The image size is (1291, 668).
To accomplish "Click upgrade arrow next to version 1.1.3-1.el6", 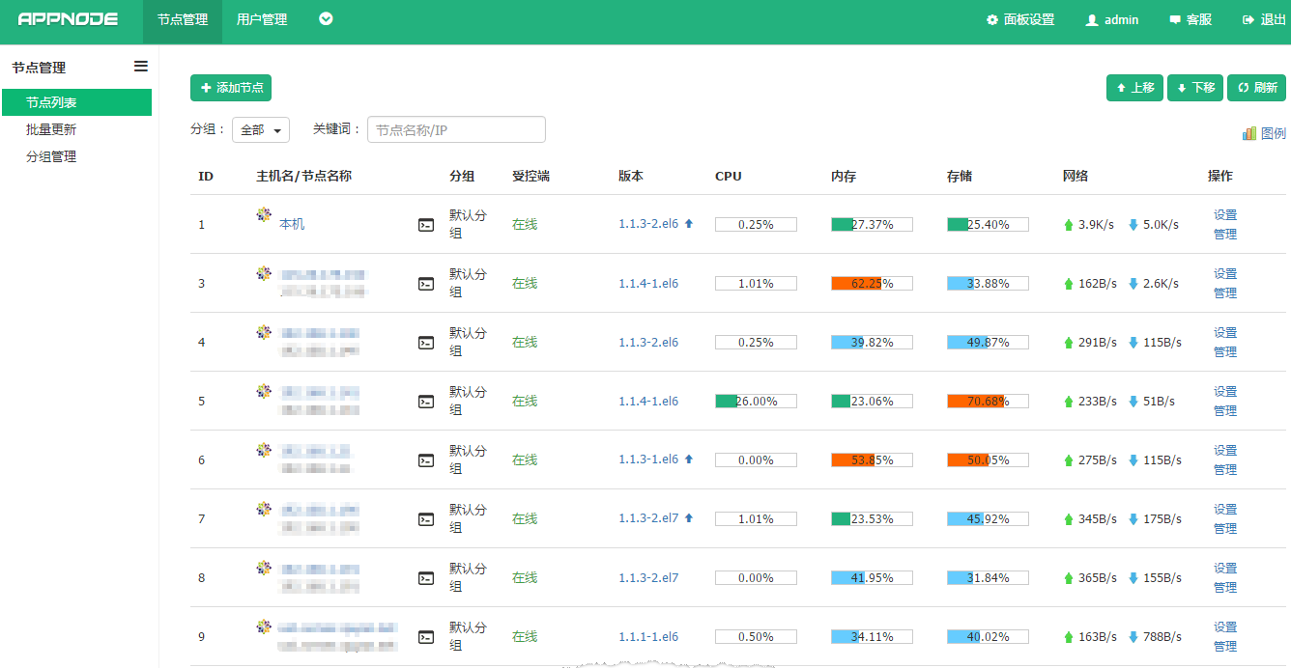I will [689, 459].
